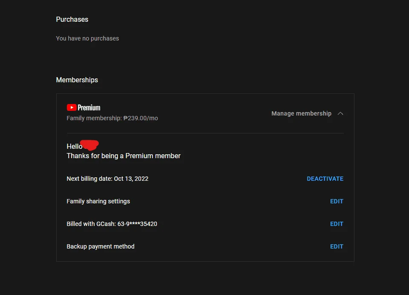The width and height of the screenshot is (409, 295).
Task: Click the 'You have no purchases' text
Action: (x=87, y=38)
